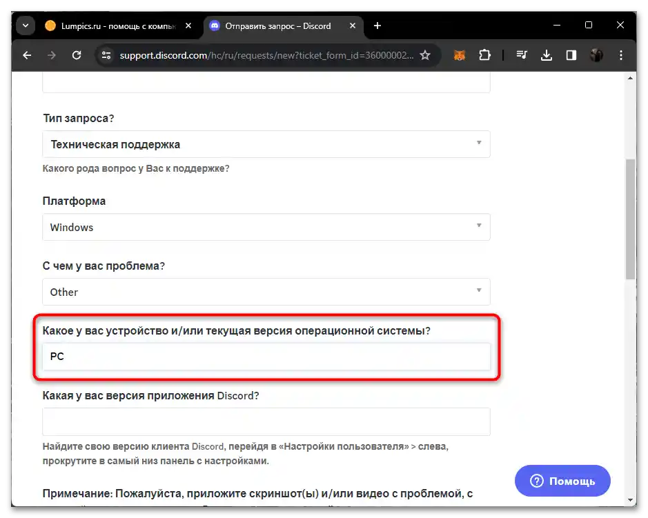Open the tab search chevron
This screenshot has width=648, height=518.
[25, 25]
